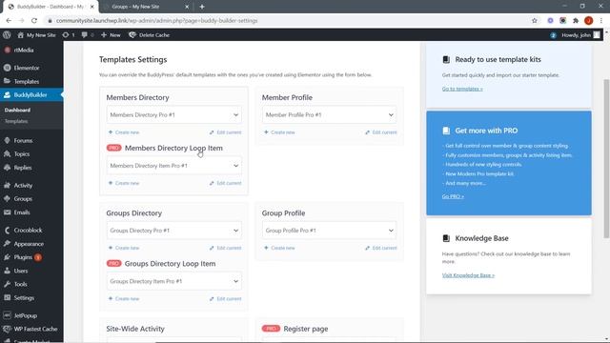Screen dimensions: 610x343
Task: Open the New content menu
Action: pyautogui.click(x=111, y=35)
